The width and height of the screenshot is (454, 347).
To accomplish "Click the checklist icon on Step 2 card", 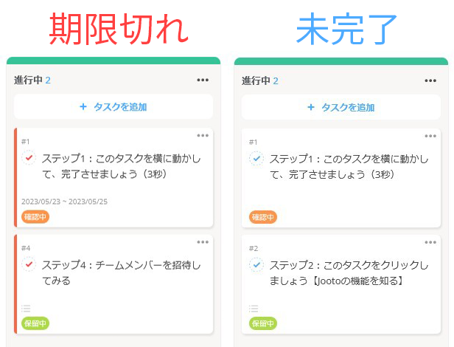I will pyautogui.click(x=254, y=309).
